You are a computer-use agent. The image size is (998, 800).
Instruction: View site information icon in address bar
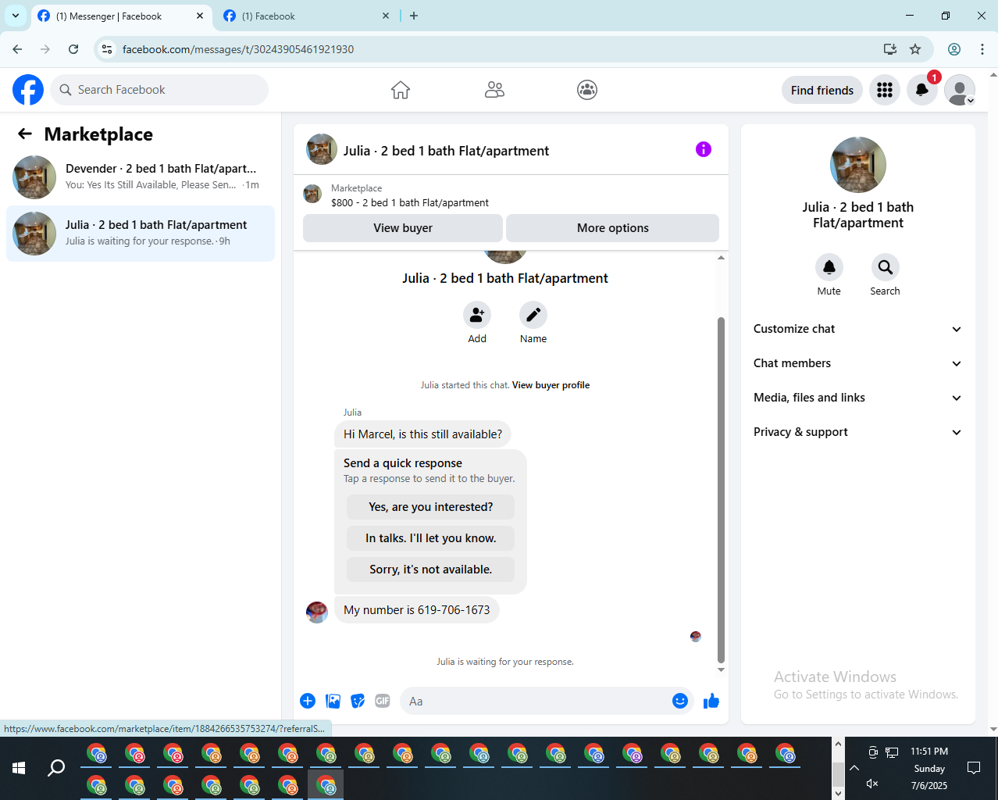108,49
